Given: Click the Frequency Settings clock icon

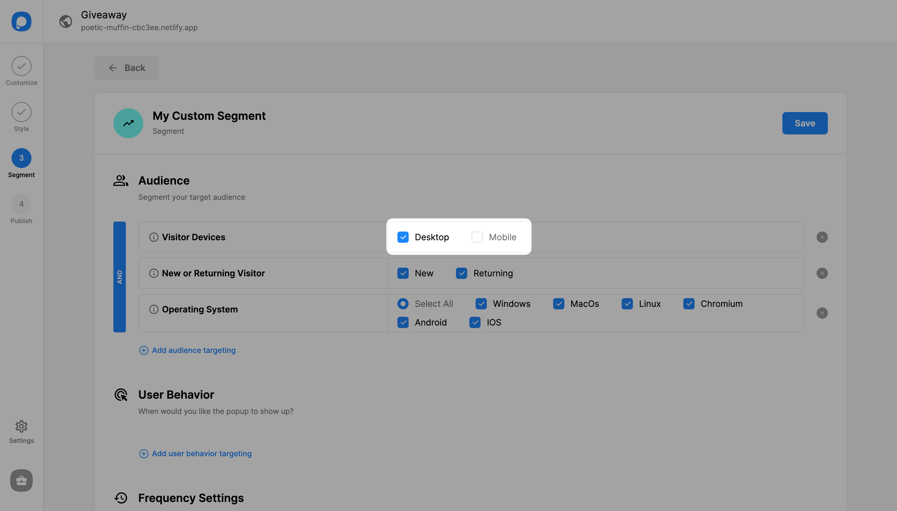Looking at the screenshot, I should [121, 497].
